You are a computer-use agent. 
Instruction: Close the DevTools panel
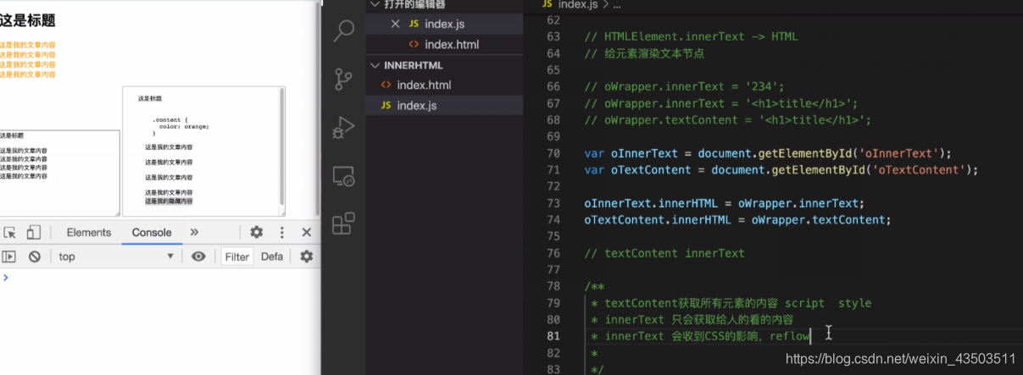click(307, 233)
